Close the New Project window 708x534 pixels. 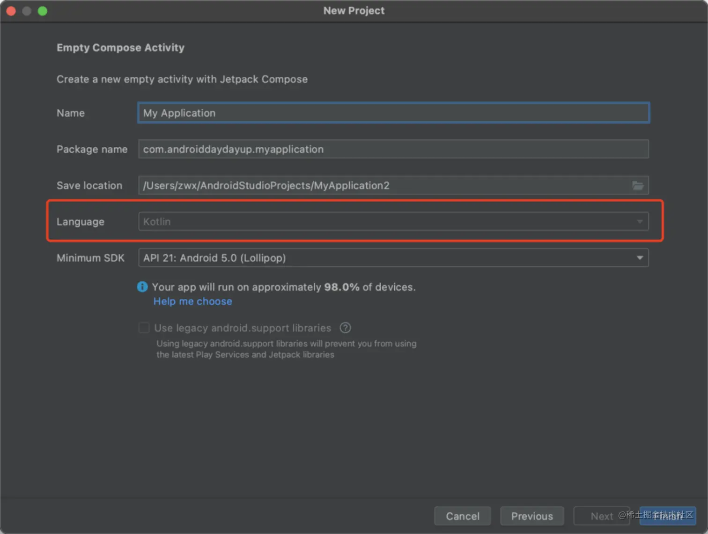(x=11, y=11)
